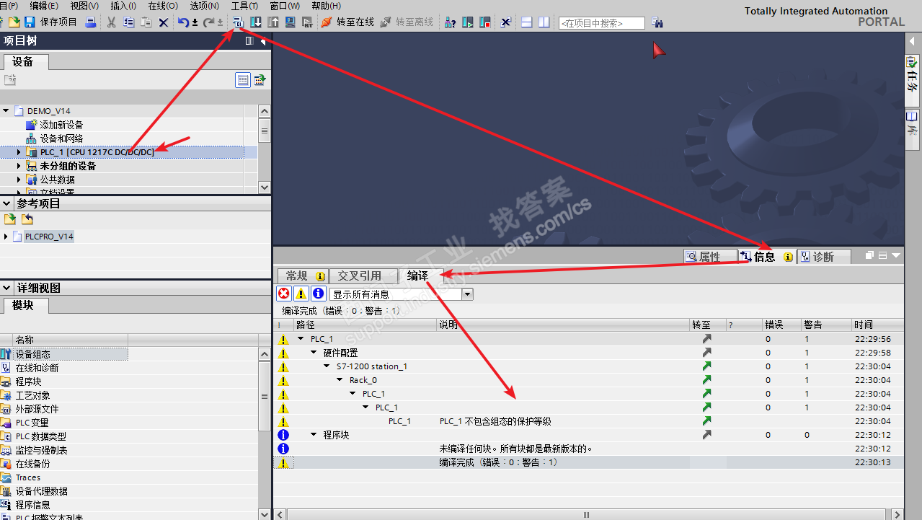Click the 转至在线 button
This screenshot has height=520, width=922.
pyautogui.click(x=347, y=22)
